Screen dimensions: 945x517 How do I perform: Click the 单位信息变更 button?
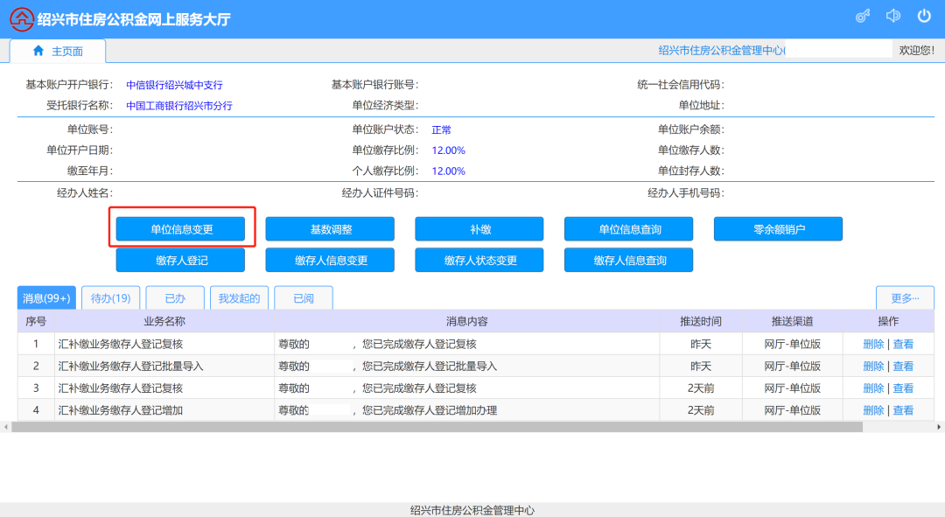tap(181, 229)
